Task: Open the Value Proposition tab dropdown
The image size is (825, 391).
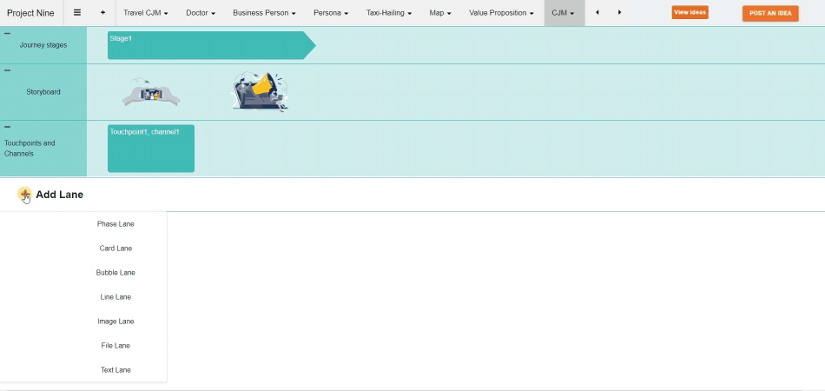Action: (531, 14)
